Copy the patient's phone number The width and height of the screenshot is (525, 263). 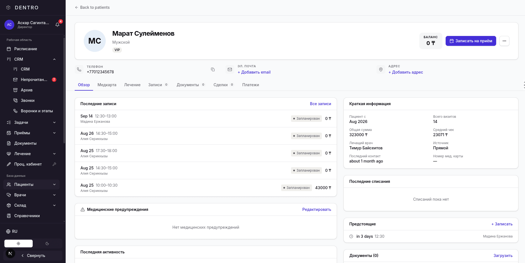coord(213,69)
